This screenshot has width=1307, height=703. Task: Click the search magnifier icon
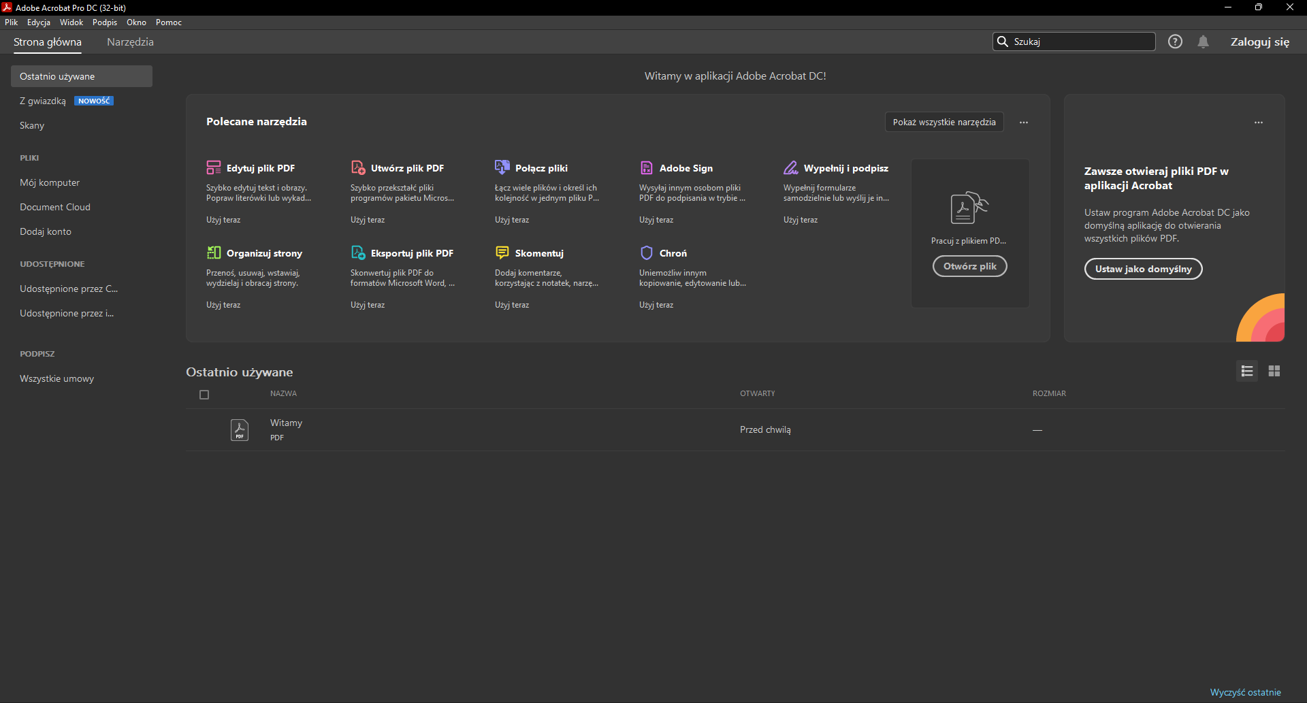(1003, 42)
